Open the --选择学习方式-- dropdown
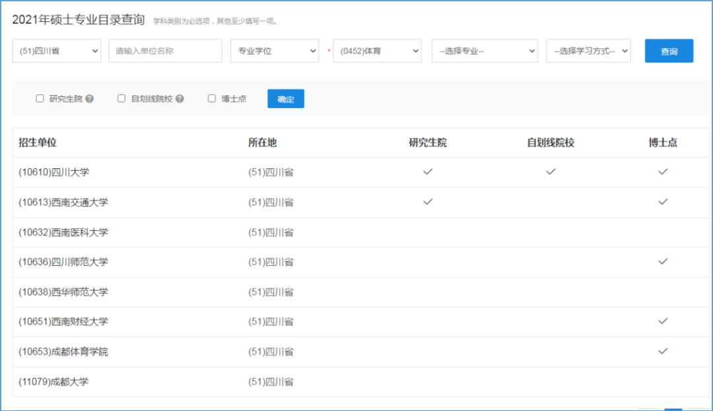This screenshot has height=411, width=713. pyautogui.click(x=588, y=51)
